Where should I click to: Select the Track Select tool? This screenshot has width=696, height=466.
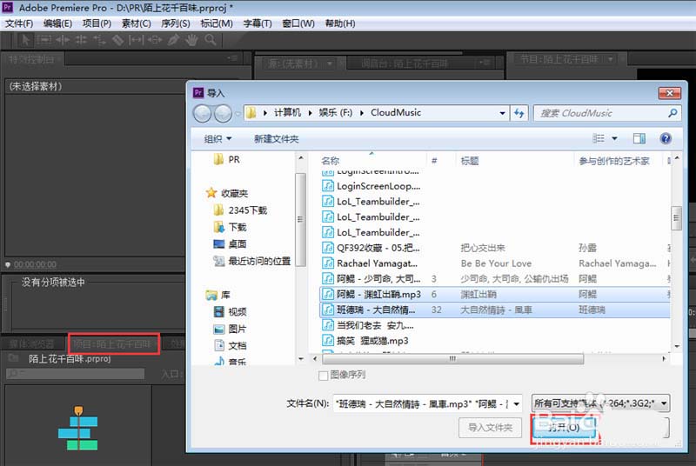[43, 40]
